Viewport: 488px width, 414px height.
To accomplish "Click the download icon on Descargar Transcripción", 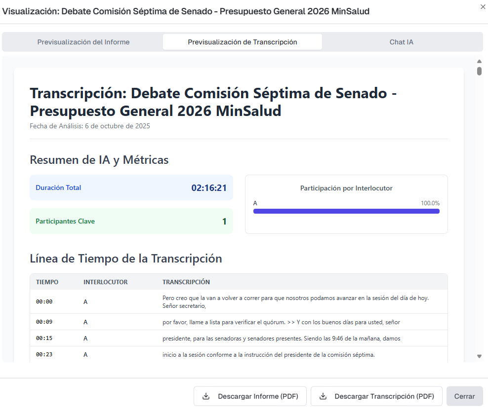I will (324, 396).
